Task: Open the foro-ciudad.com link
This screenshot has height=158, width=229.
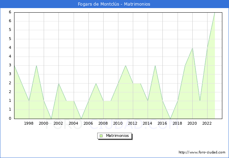Action: [x=202, y=152]
